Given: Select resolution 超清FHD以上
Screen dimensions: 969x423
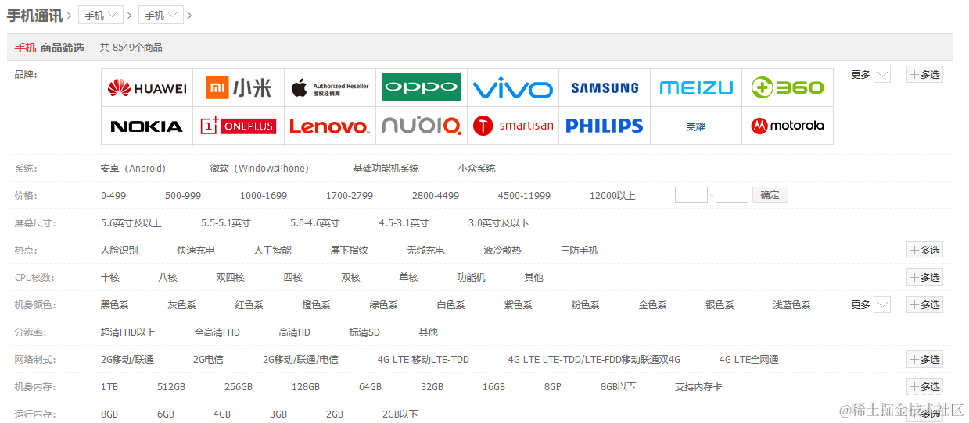Looking at the screenshot, I should 128,332.
